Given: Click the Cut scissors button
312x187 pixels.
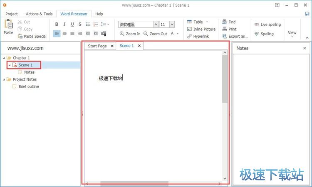Looking at the screenshot, I should (24, 22).
